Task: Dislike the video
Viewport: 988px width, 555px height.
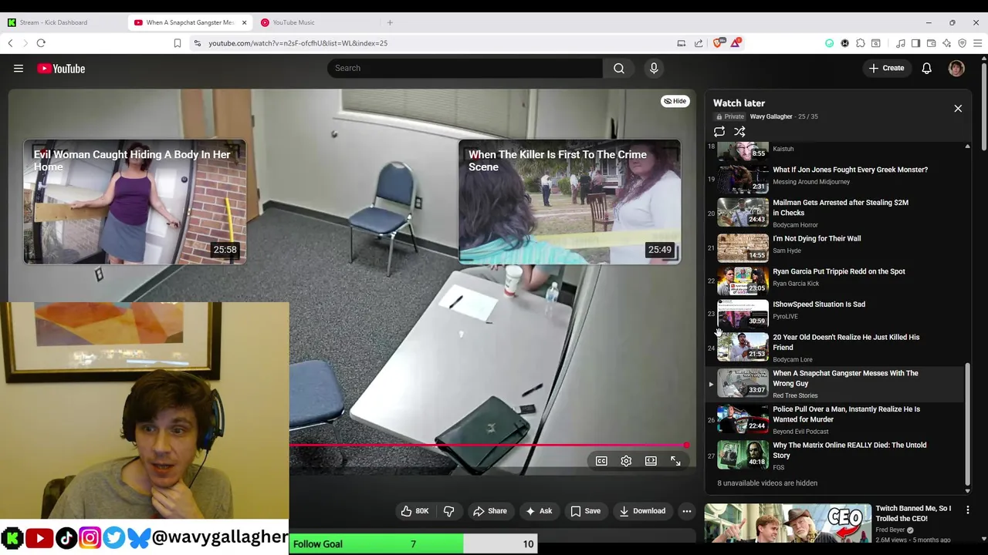Action: pos(448,511)
